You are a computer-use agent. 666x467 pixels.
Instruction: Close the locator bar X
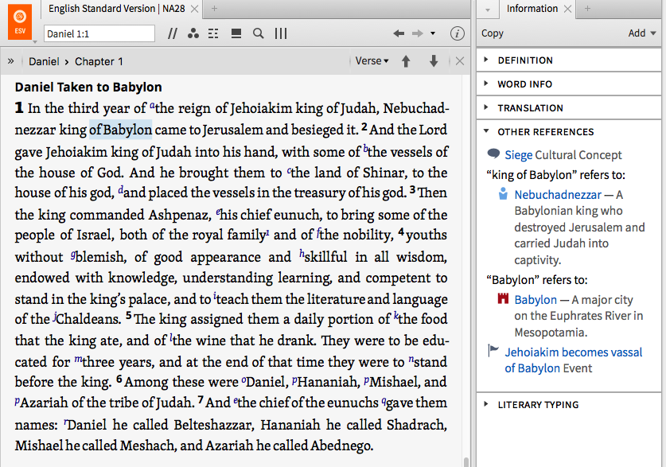point(460,61)
